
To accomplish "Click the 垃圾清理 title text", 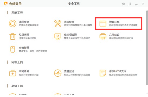I will coord(24,35).
